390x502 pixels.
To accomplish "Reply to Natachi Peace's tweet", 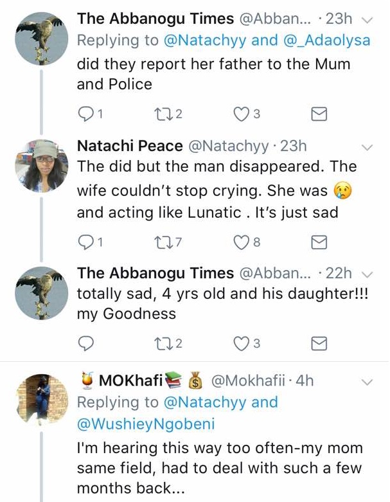I will (x=85, y=242).
